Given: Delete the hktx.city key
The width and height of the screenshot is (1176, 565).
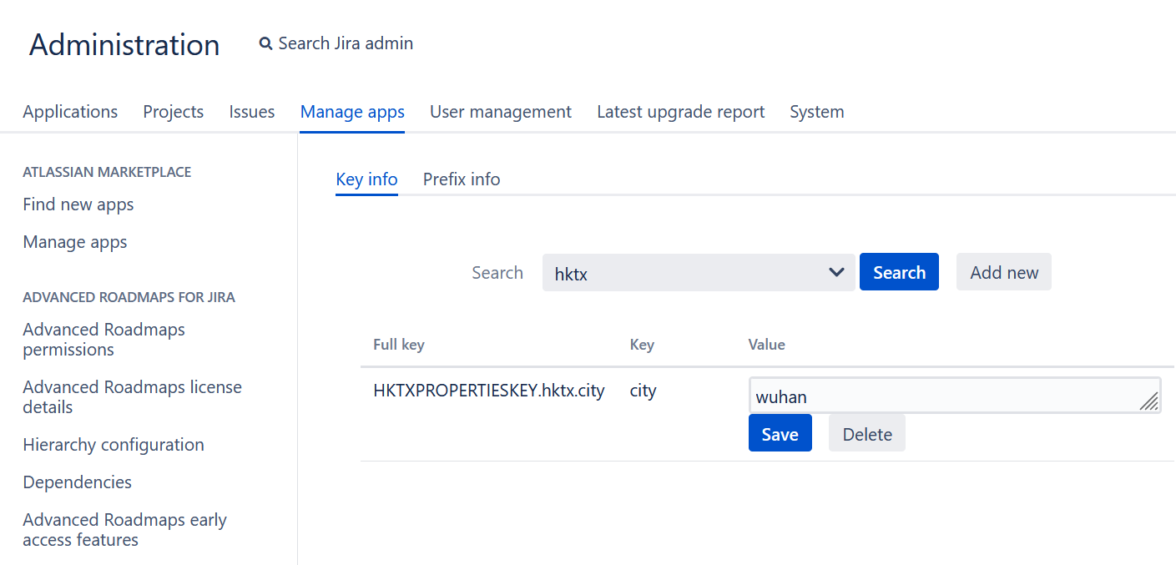Looking at the screenshot, I should pos(867,434).
